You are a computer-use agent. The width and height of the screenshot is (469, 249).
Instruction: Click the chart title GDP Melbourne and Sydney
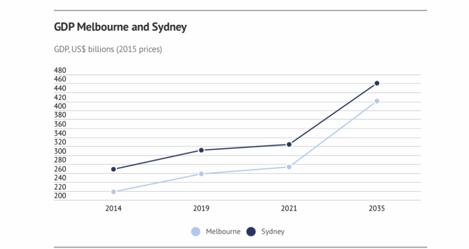pos(120,27)
